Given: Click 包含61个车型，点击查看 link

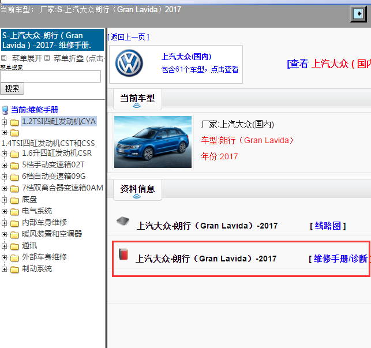Looking at the screenshot, I should tap(200, 69).
